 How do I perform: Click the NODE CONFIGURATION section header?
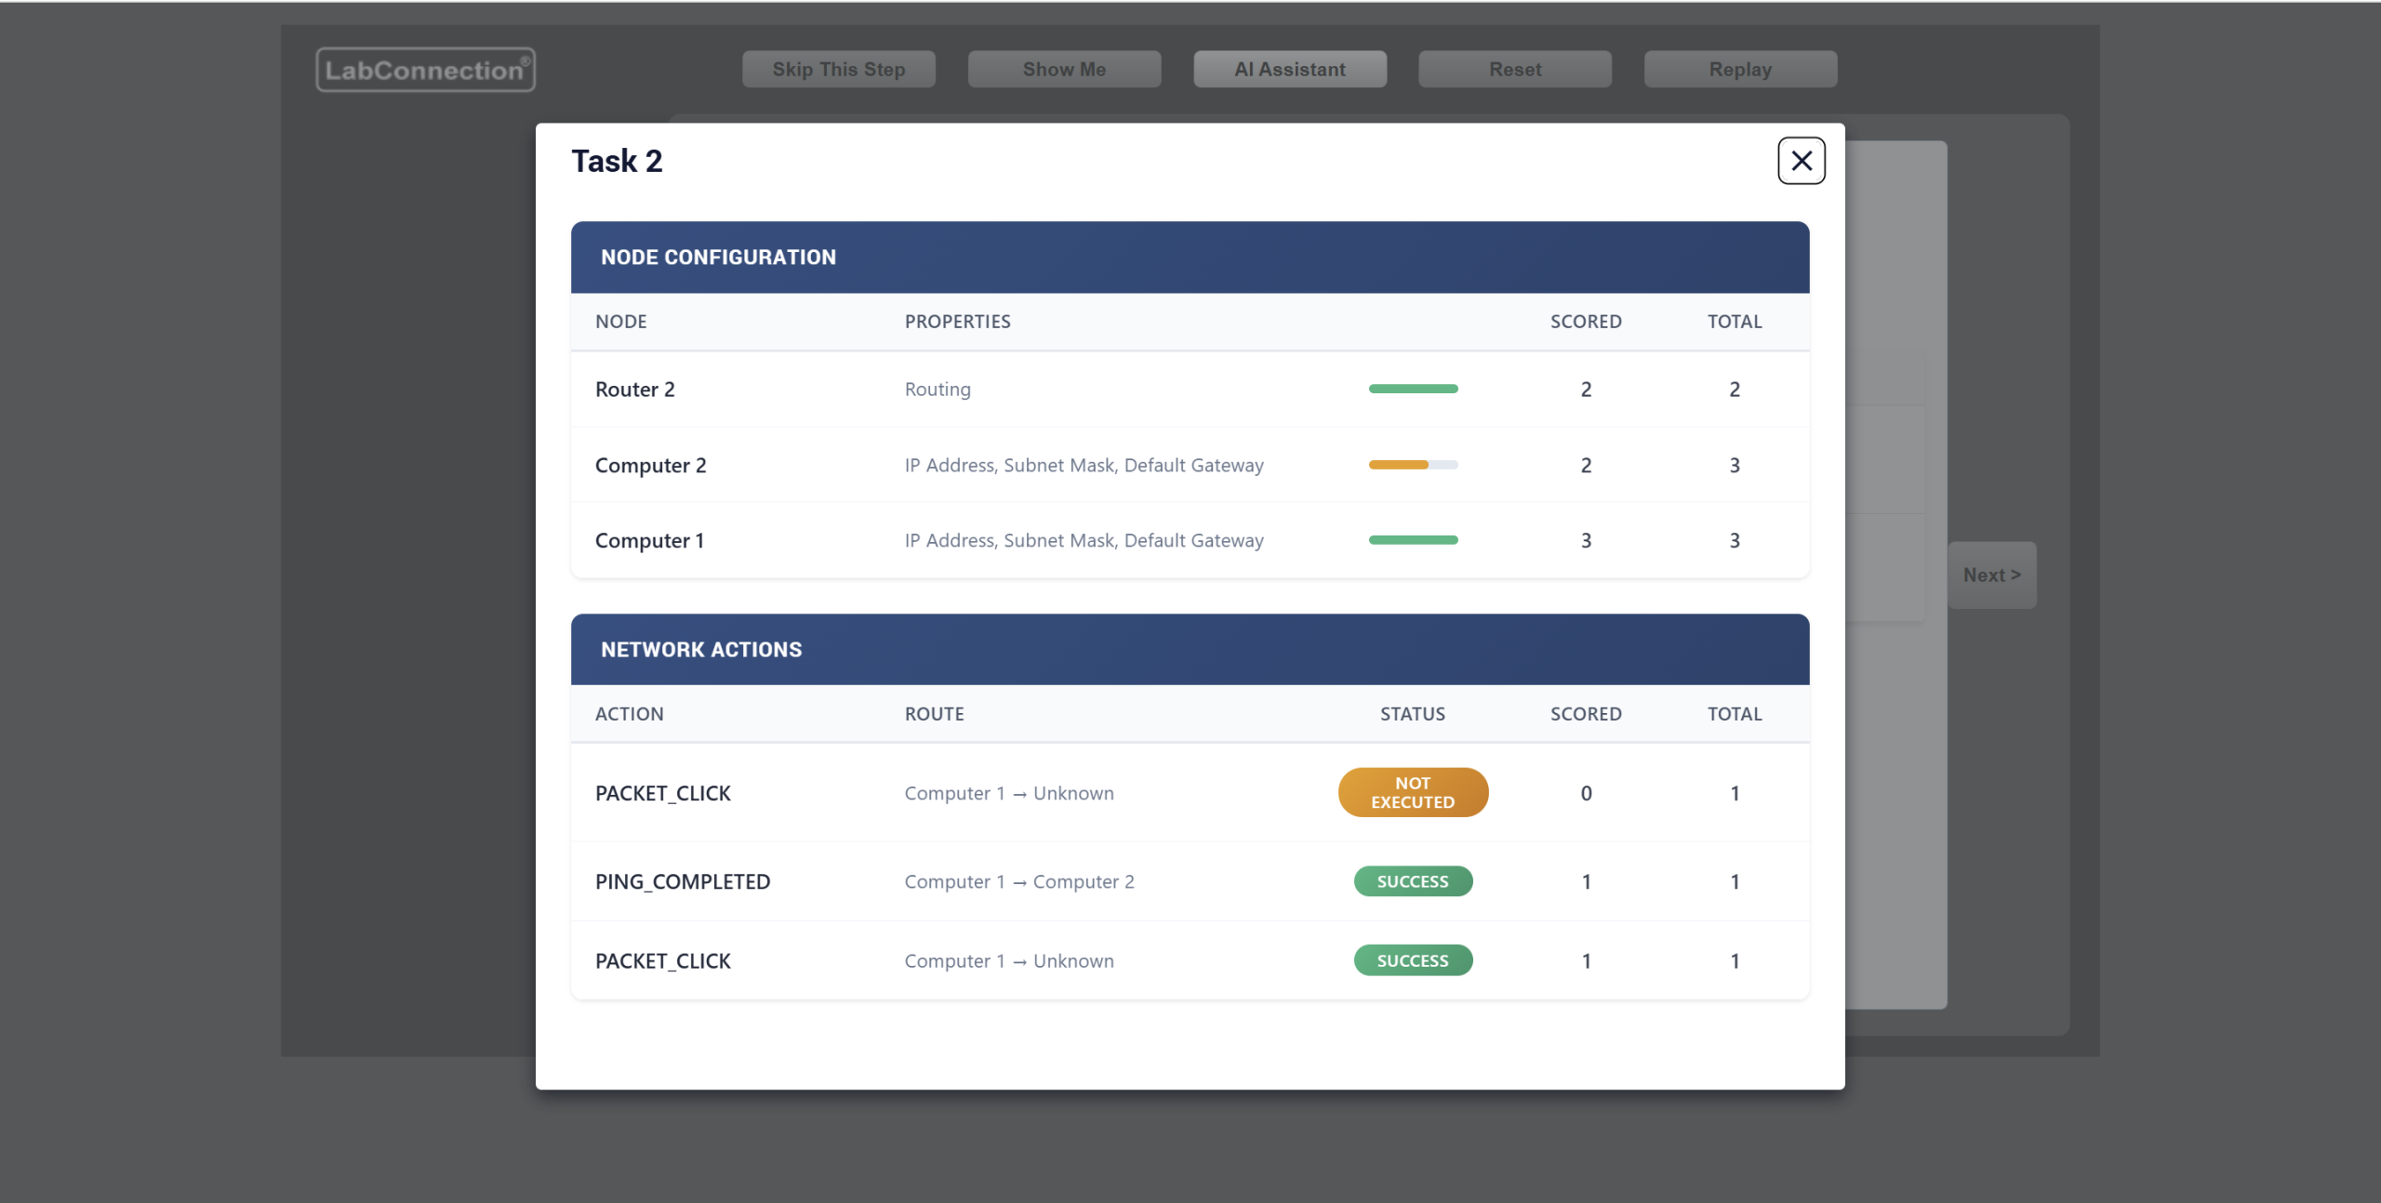pos(718,258)
